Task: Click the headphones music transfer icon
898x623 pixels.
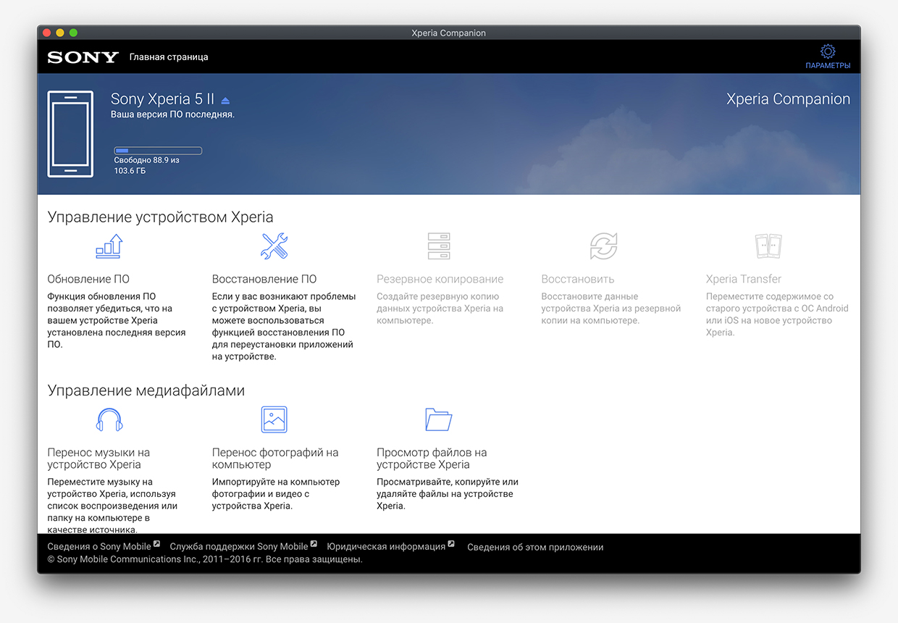Action: (x=109, y=419)
